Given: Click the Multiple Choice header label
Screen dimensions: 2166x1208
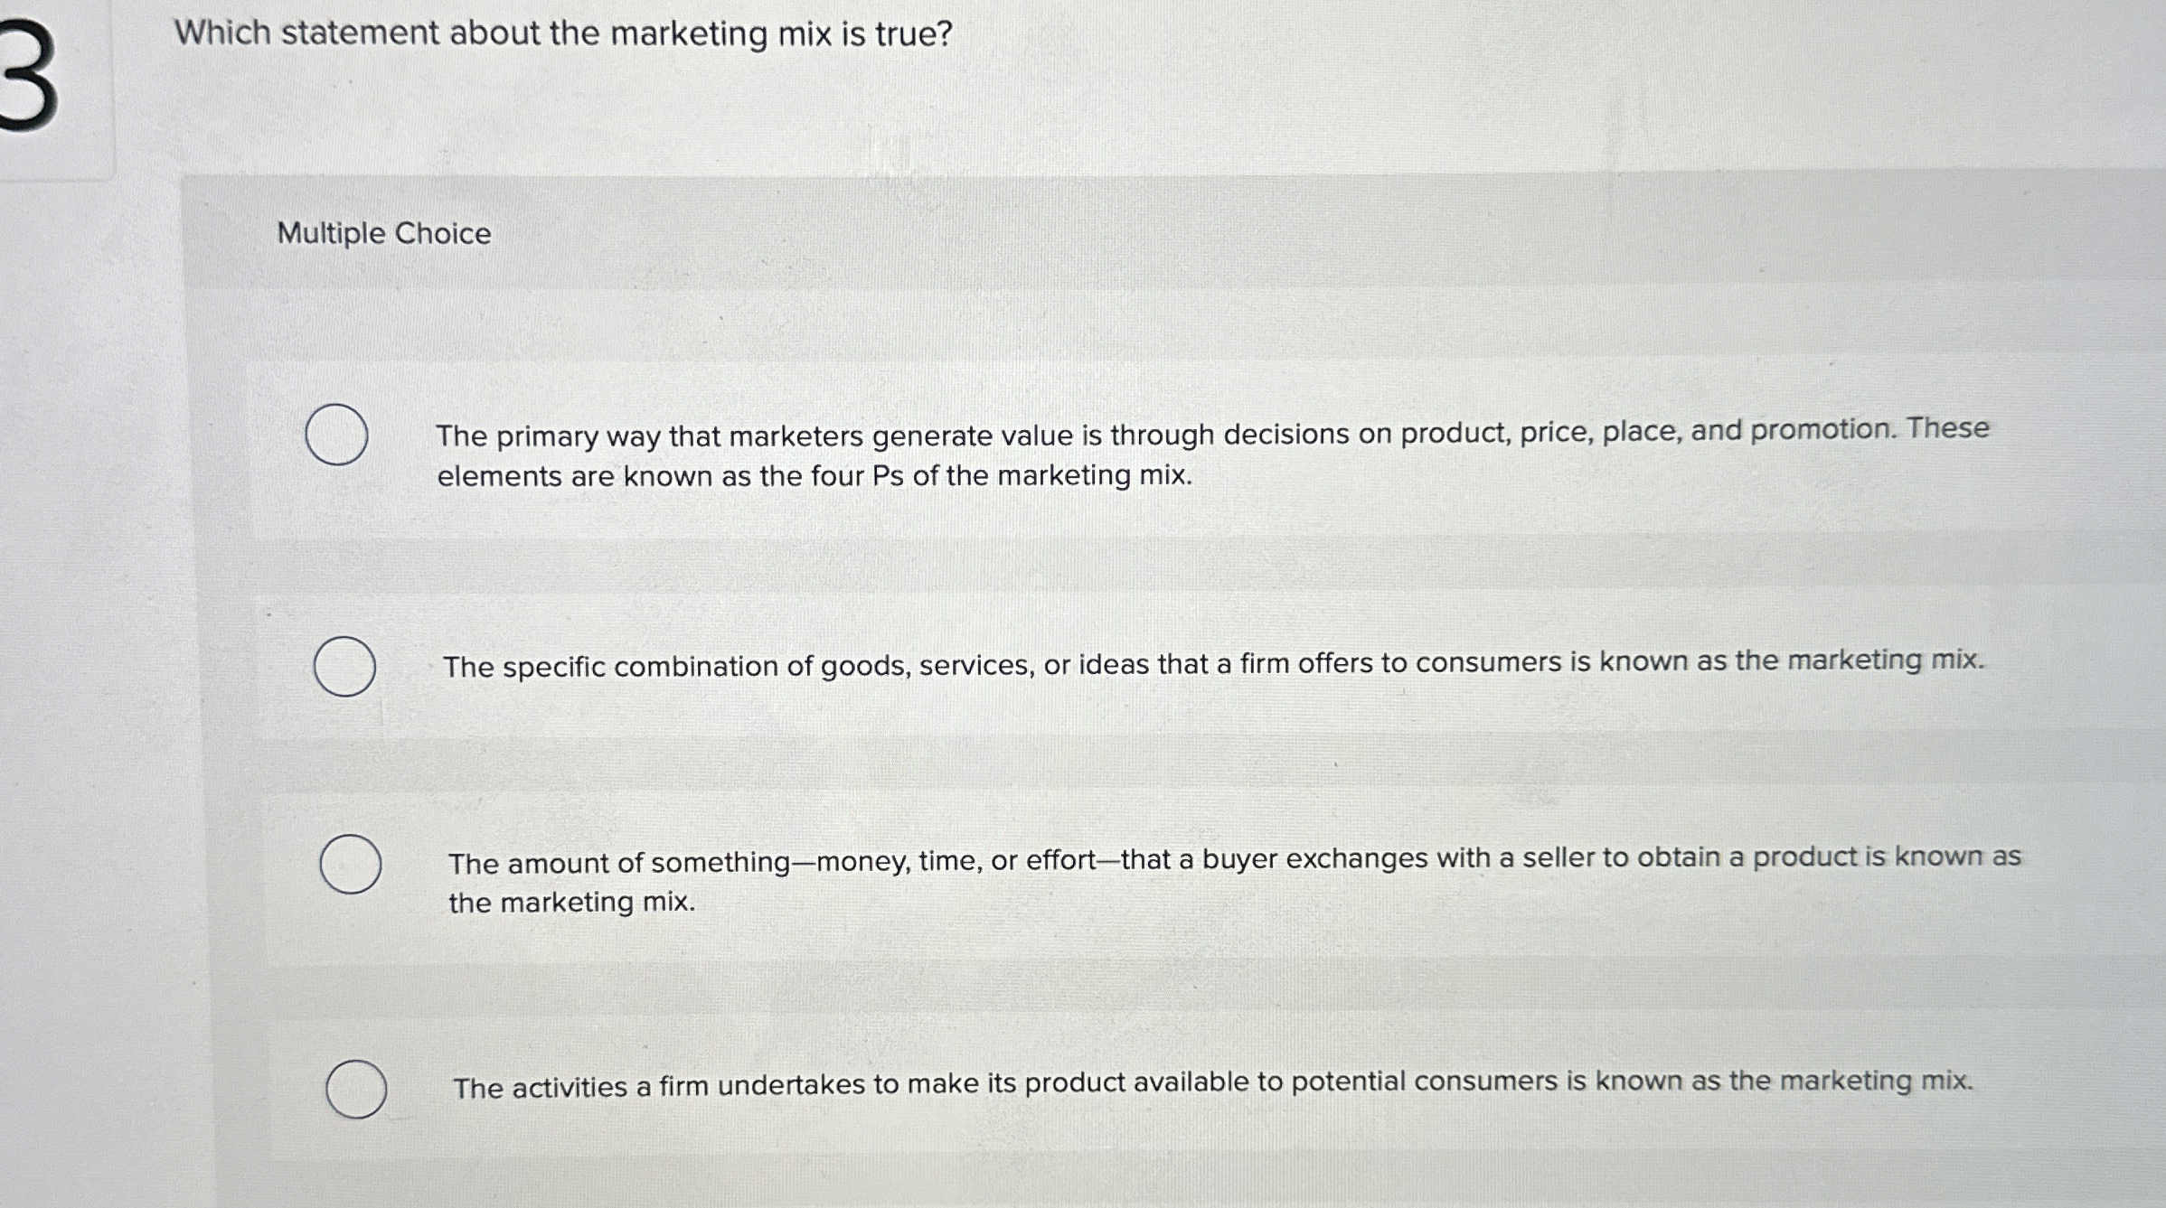Looking at the screenshot, I should point(383,235).
